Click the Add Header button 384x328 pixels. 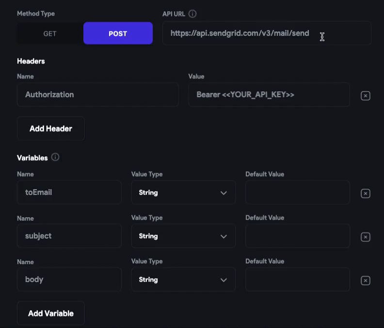point(51,129)
